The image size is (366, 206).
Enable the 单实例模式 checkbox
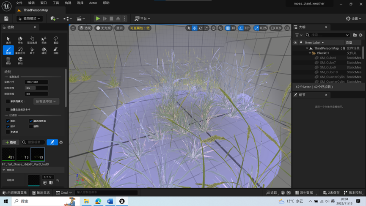[x=8, y=101]
